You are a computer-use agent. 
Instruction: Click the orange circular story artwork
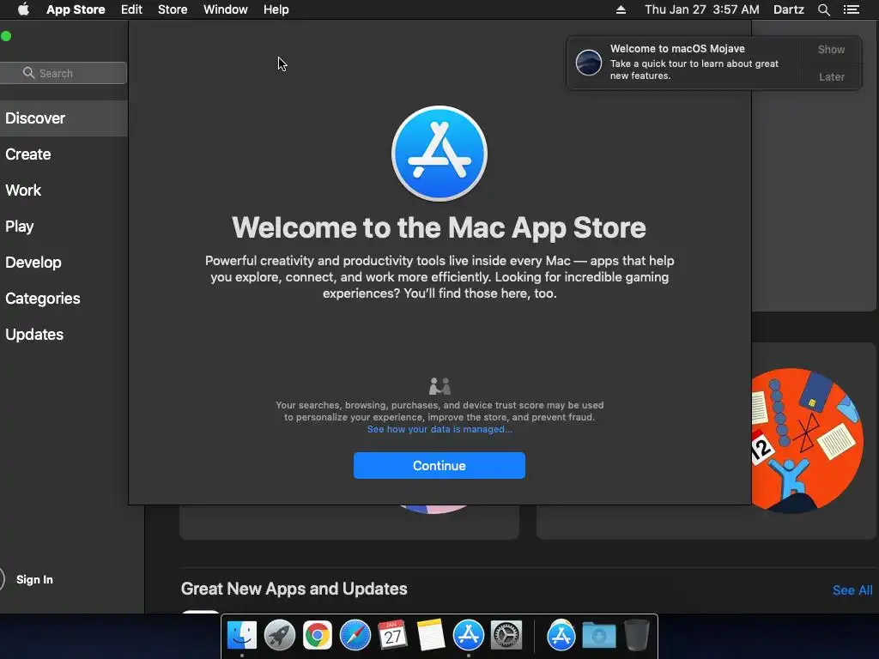pyautogui.click(x=807, y=440)
